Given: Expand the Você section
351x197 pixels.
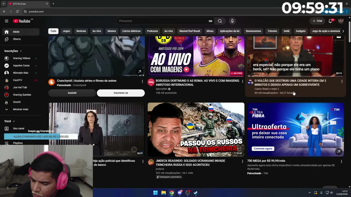Looking at the screenshot, I should click(10, 121).
